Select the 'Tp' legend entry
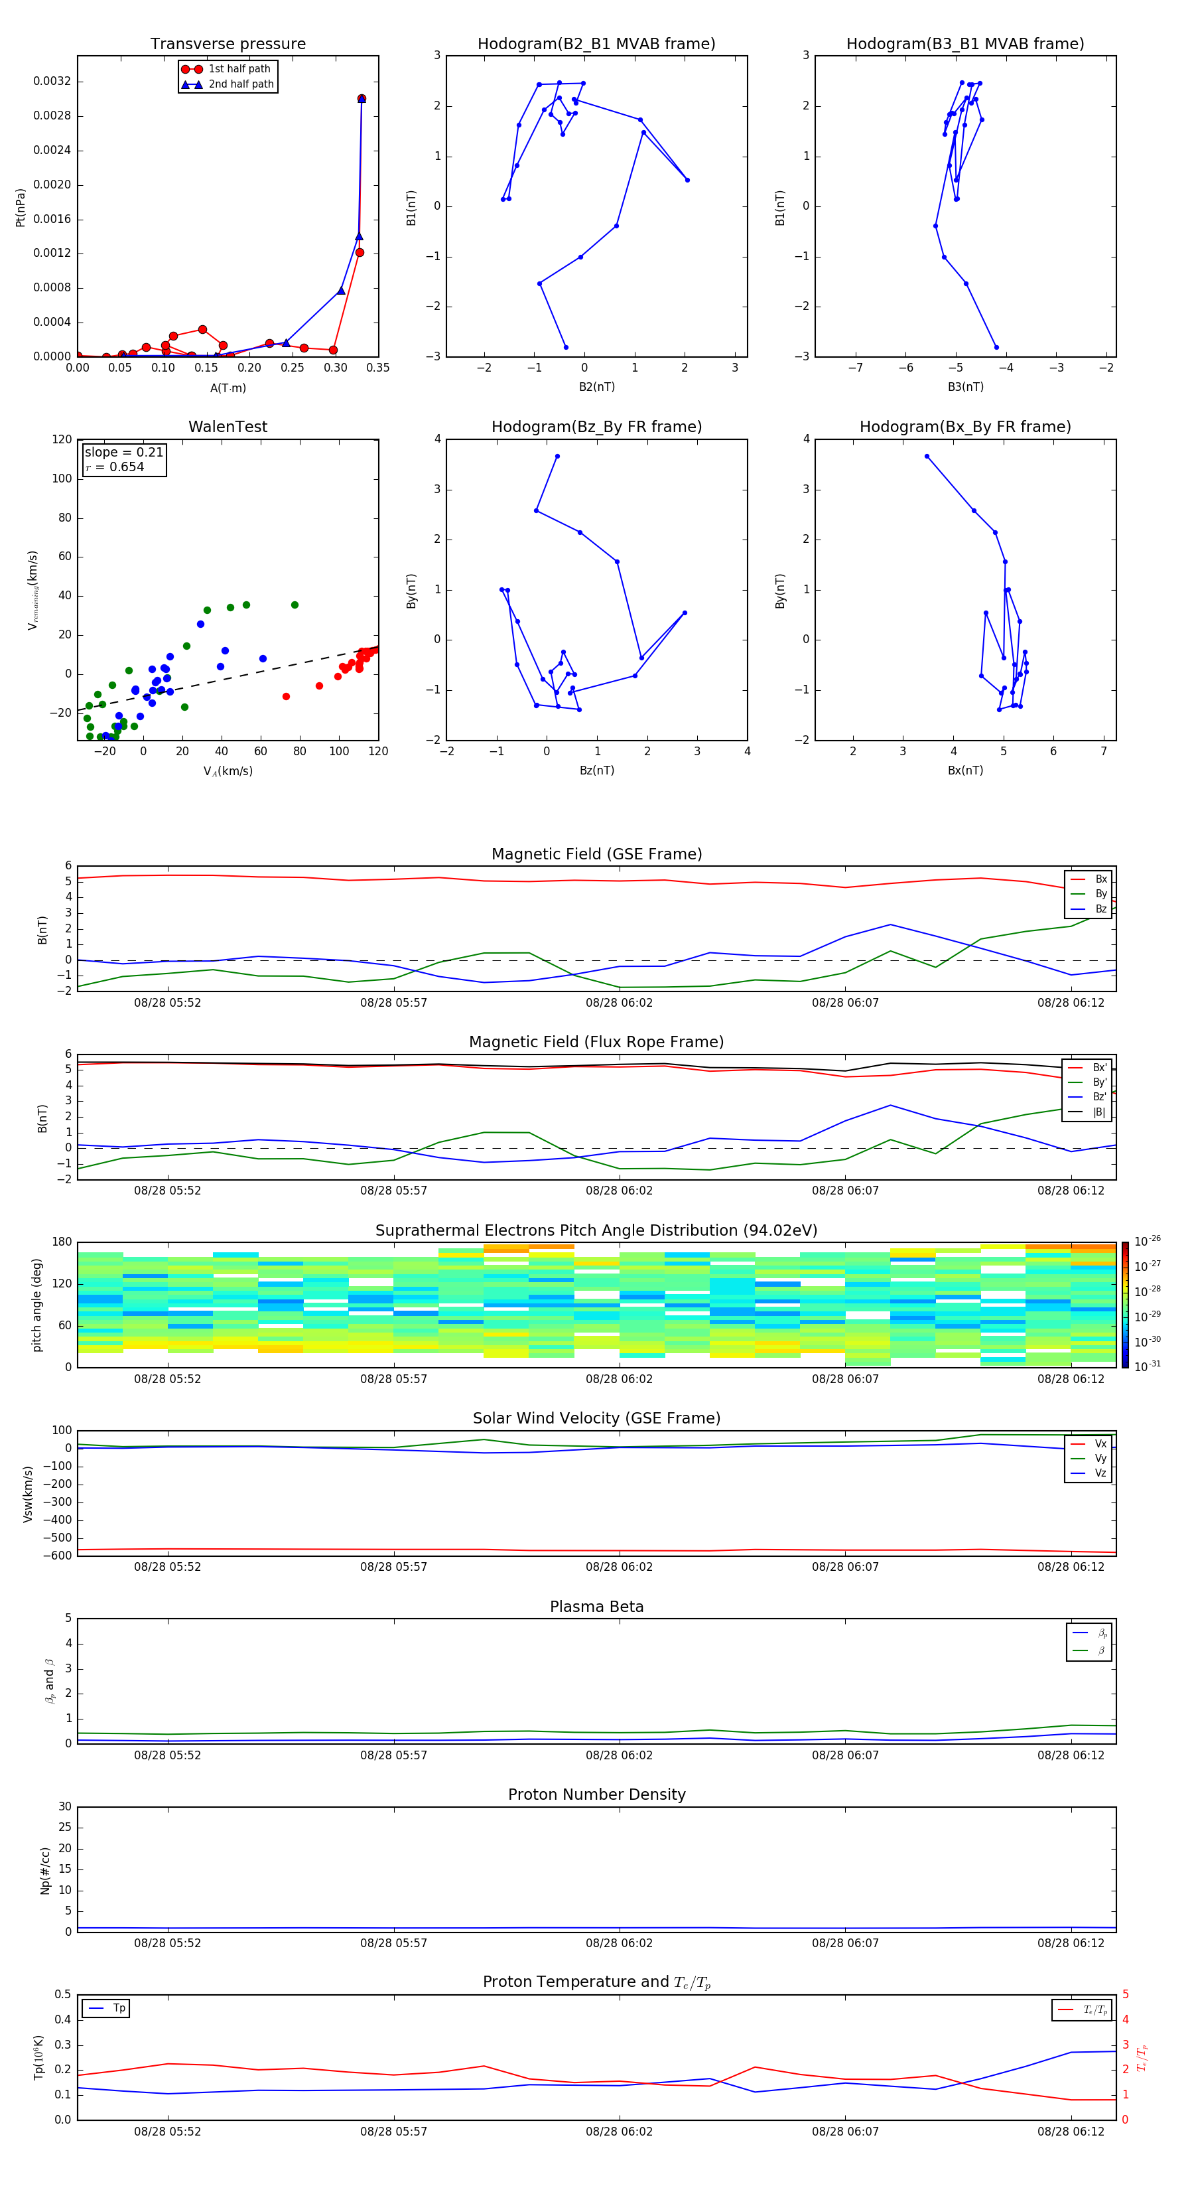This screenshot has width=1194, height=2190. [x=106, y=2009]
